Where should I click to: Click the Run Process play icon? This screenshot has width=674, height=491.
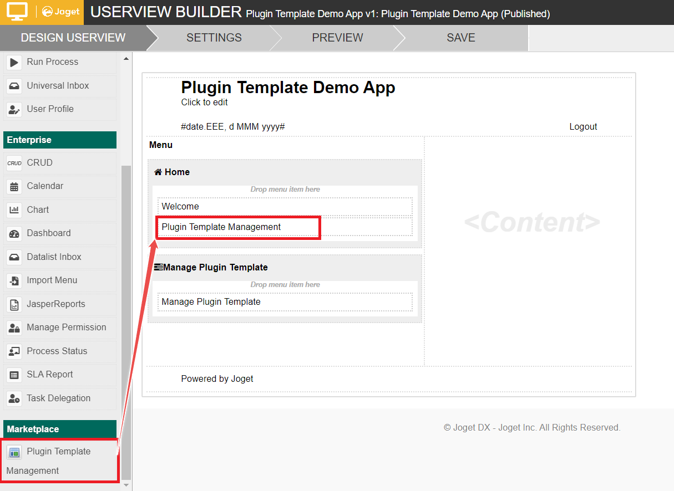click(14, 62)
